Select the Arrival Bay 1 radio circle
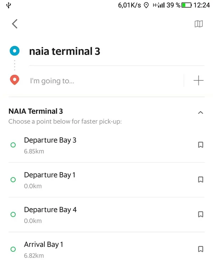The height and width of the screenshot is (260, 213). pyautogui.click(x=13, y=249)
